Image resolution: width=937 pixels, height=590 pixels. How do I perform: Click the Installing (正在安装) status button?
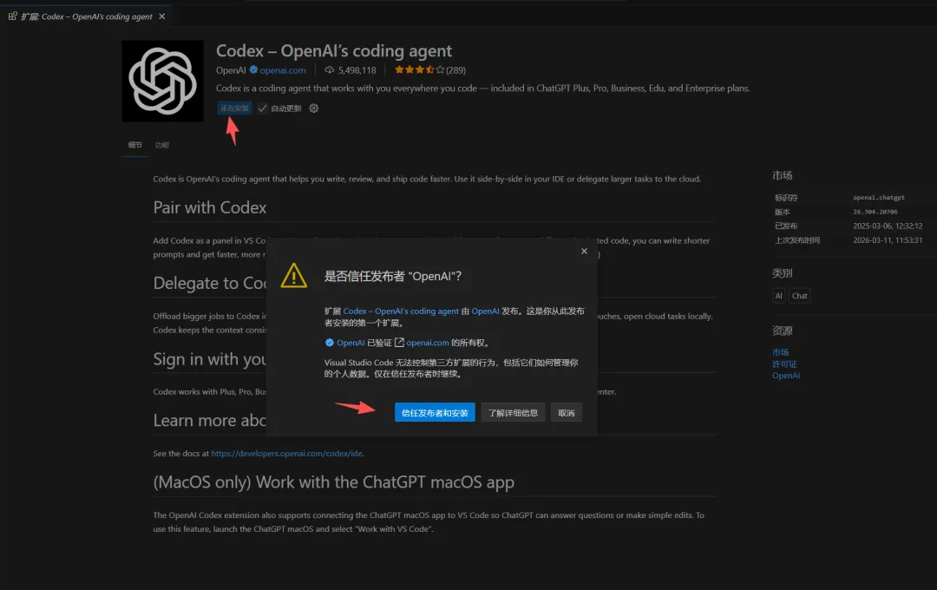coord(234,108)
